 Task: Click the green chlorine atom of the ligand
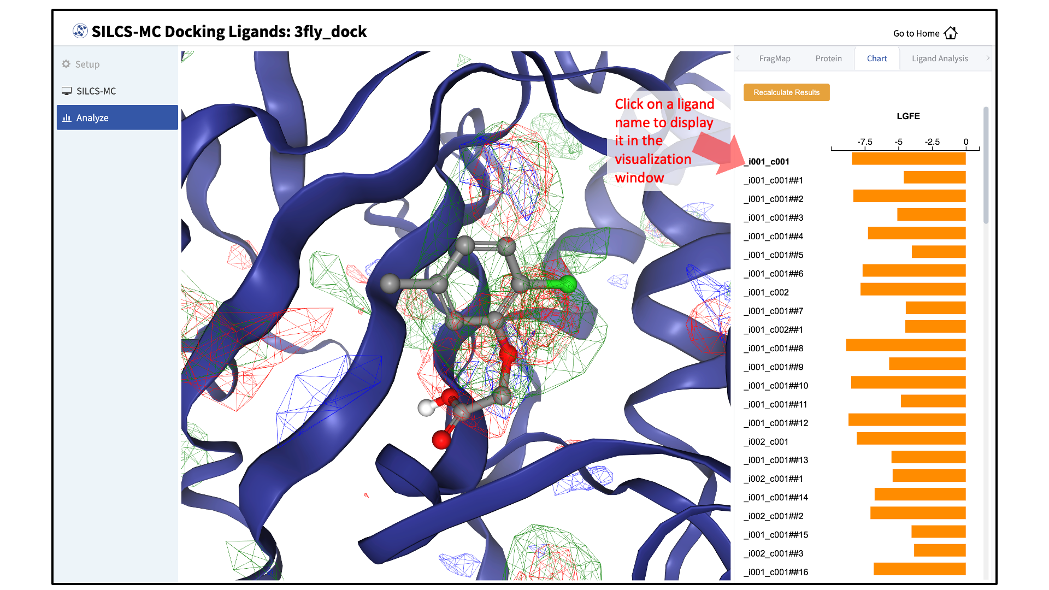point(568,284)
